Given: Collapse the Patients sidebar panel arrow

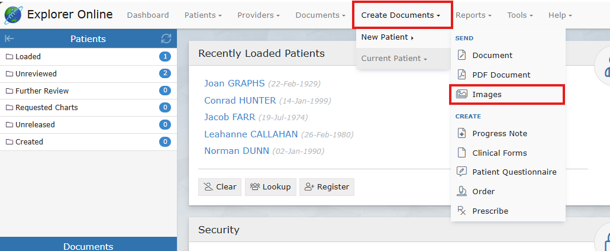Looking at the screenshot, I should coord(9,39).
